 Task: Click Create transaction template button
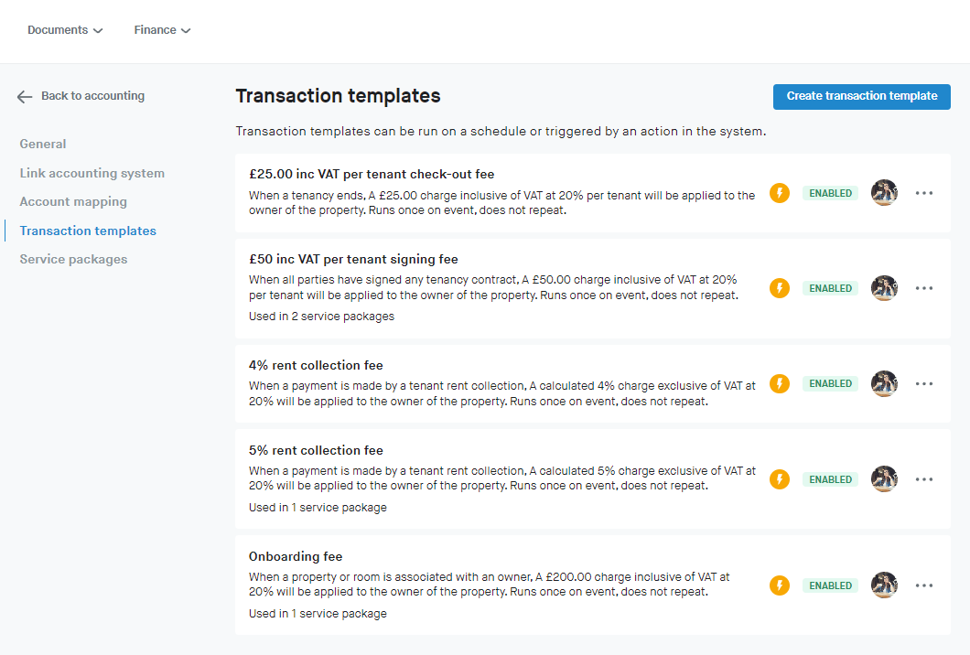click(861, 96)
